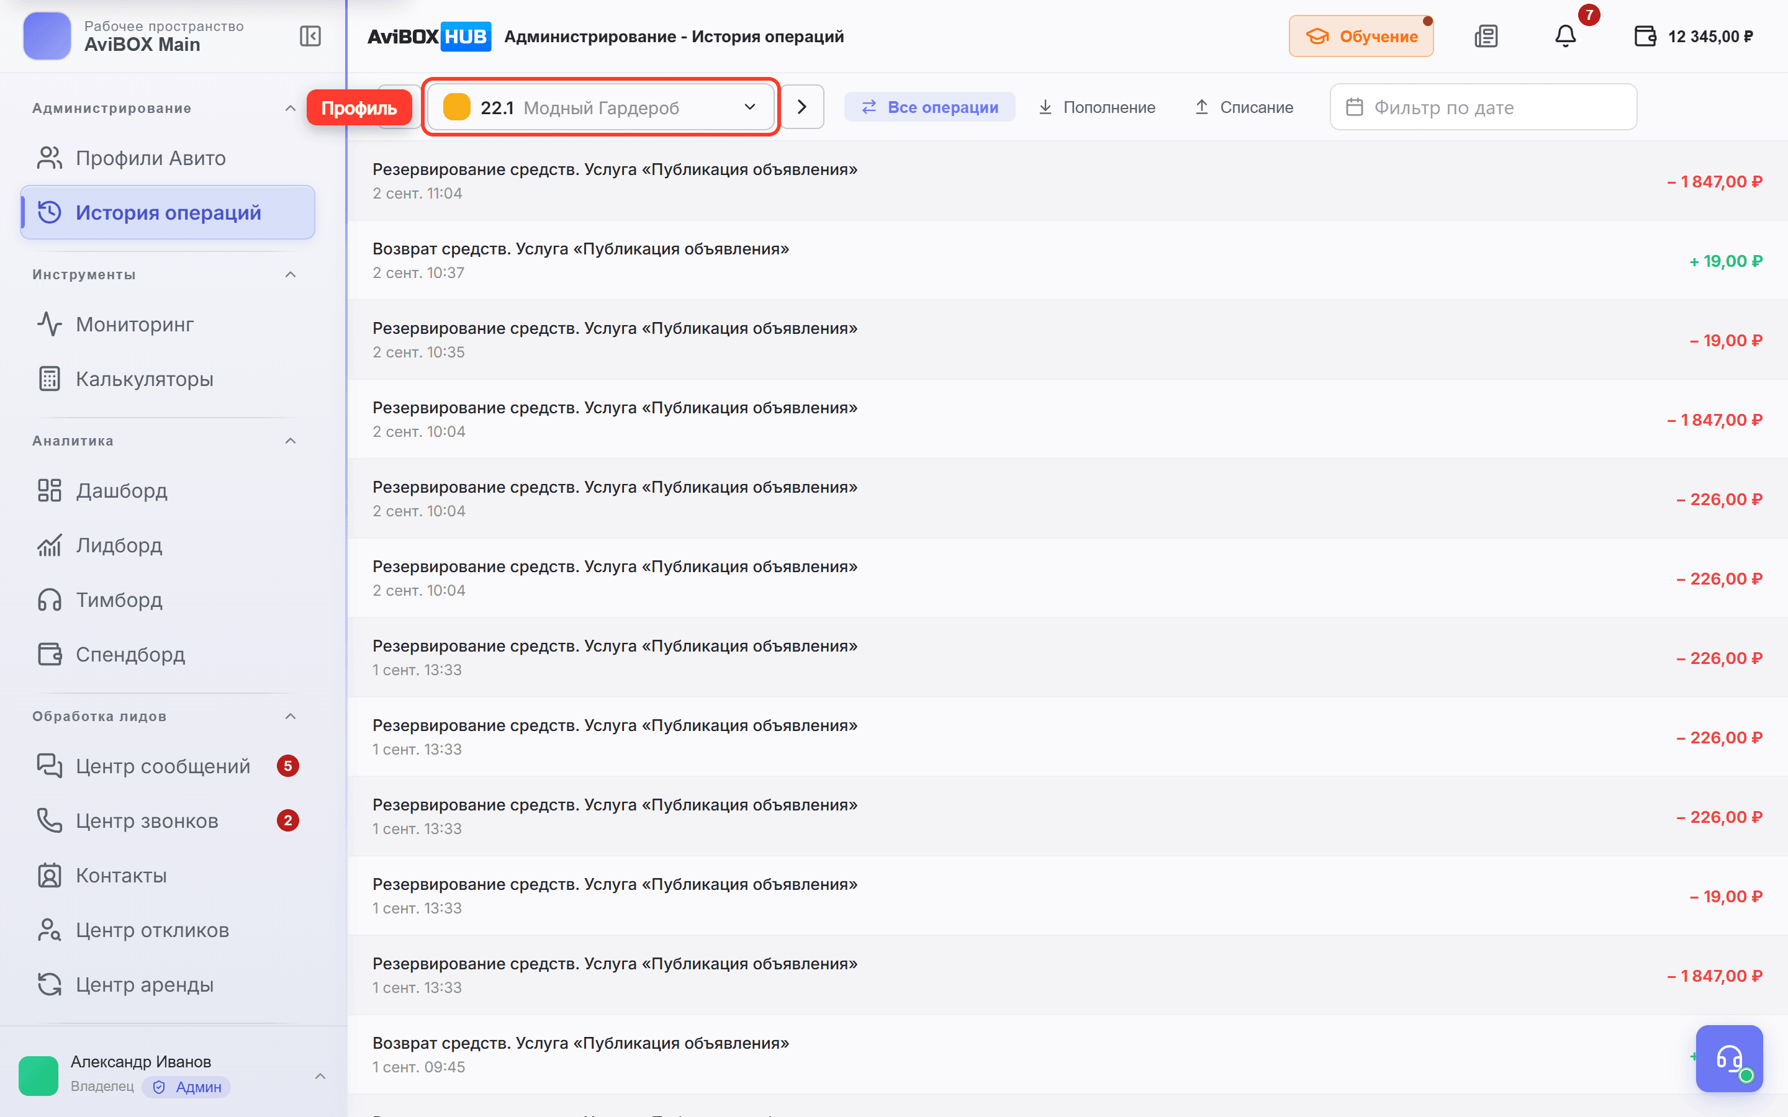1788x1117 pixels.
Task: Open Контакты in the sidebar
Action: tap(168, 876)
